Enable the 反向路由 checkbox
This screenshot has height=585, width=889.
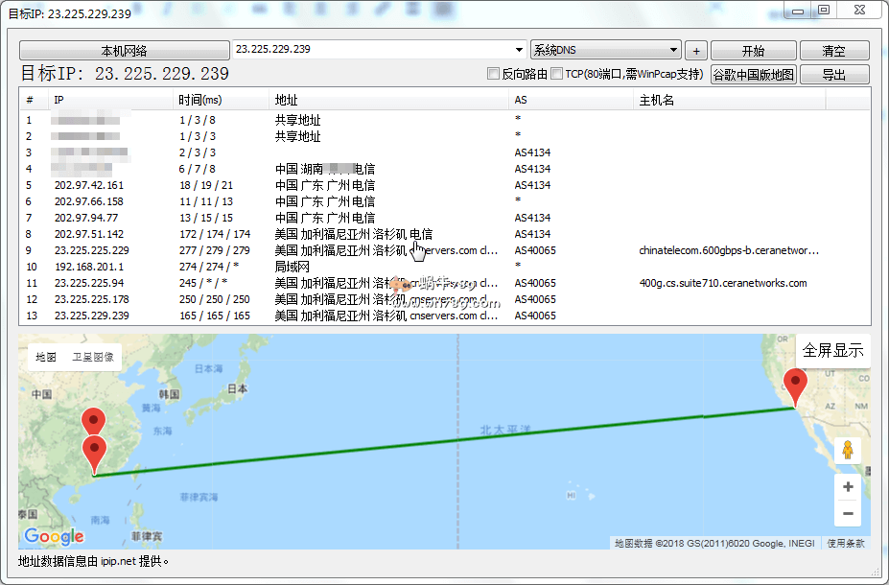pyautogui.click(x=494, y=74)
